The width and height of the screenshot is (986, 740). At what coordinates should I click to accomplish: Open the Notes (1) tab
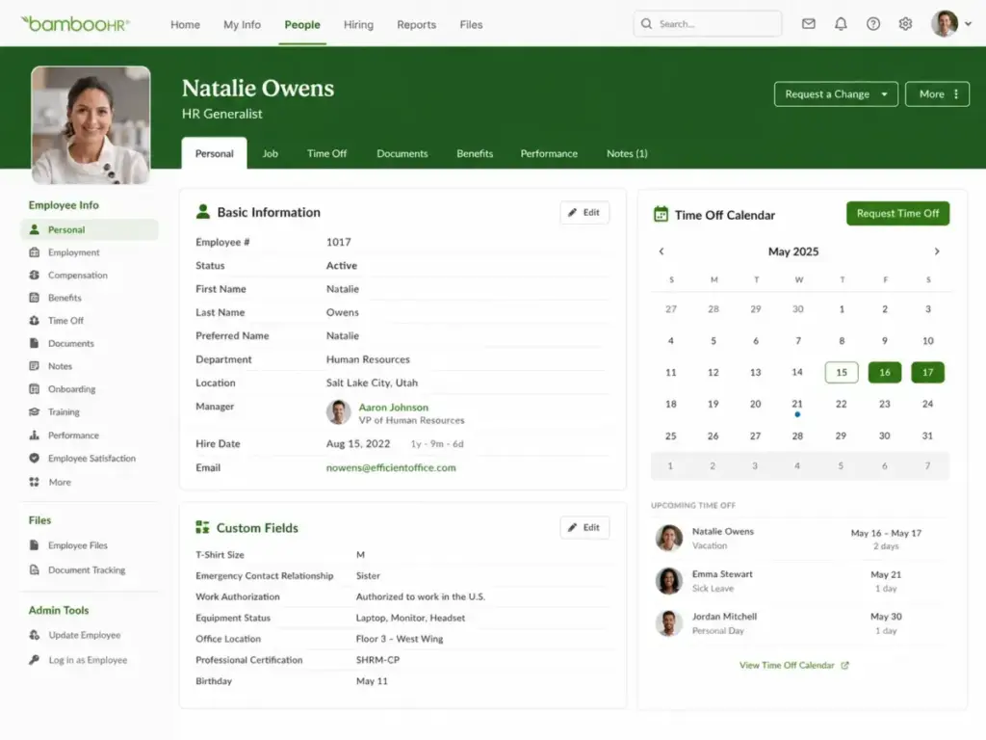pyautogui.click(x=627, y=153)
